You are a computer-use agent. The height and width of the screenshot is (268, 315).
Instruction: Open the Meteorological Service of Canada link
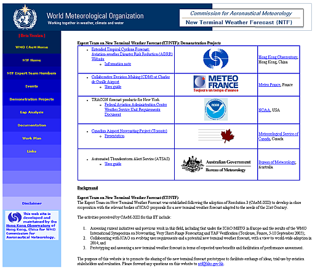pyautogui.click(x=278, y=136)
